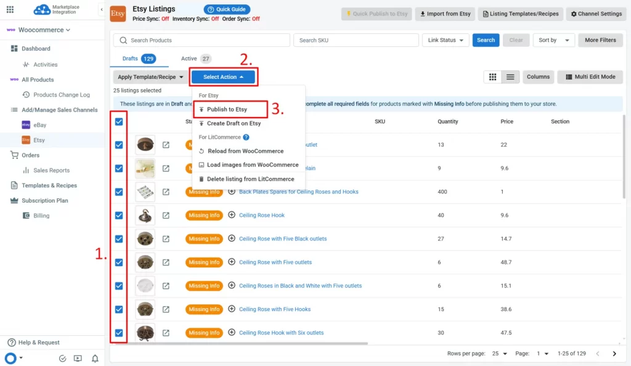
Task: Deselect the first product row checkbox
Action: coord(118,145)
